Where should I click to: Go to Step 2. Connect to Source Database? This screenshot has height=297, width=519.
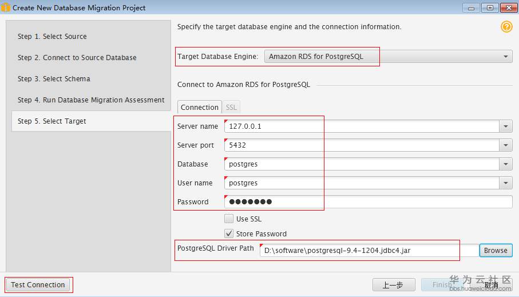tap(77, 58)
